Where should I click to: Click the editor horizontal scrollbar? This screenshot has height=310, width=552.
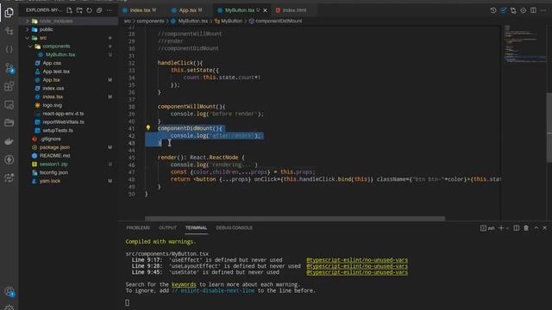coord(295,218)
